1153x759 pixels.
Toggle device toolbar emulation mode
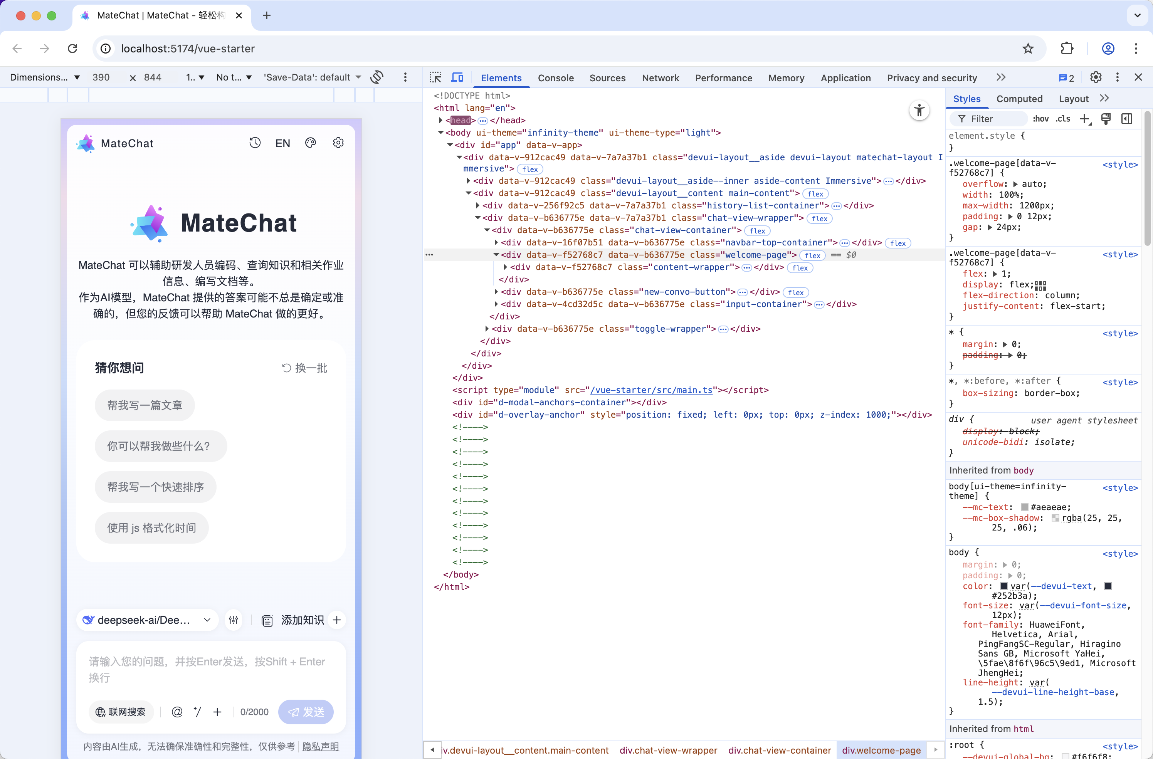[457, 77]
